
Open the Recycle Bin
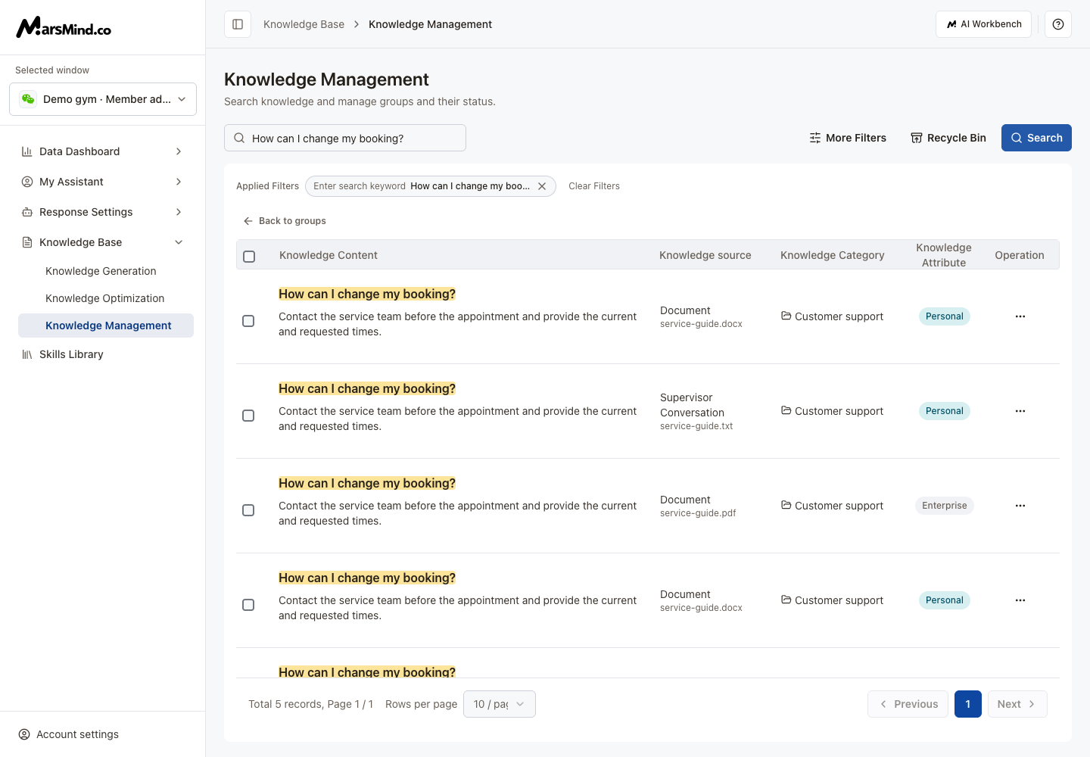click(x=948, y=138)
